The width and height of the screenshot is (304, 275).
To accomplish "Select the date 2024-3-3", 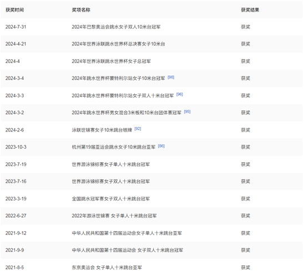I will 14,95.
